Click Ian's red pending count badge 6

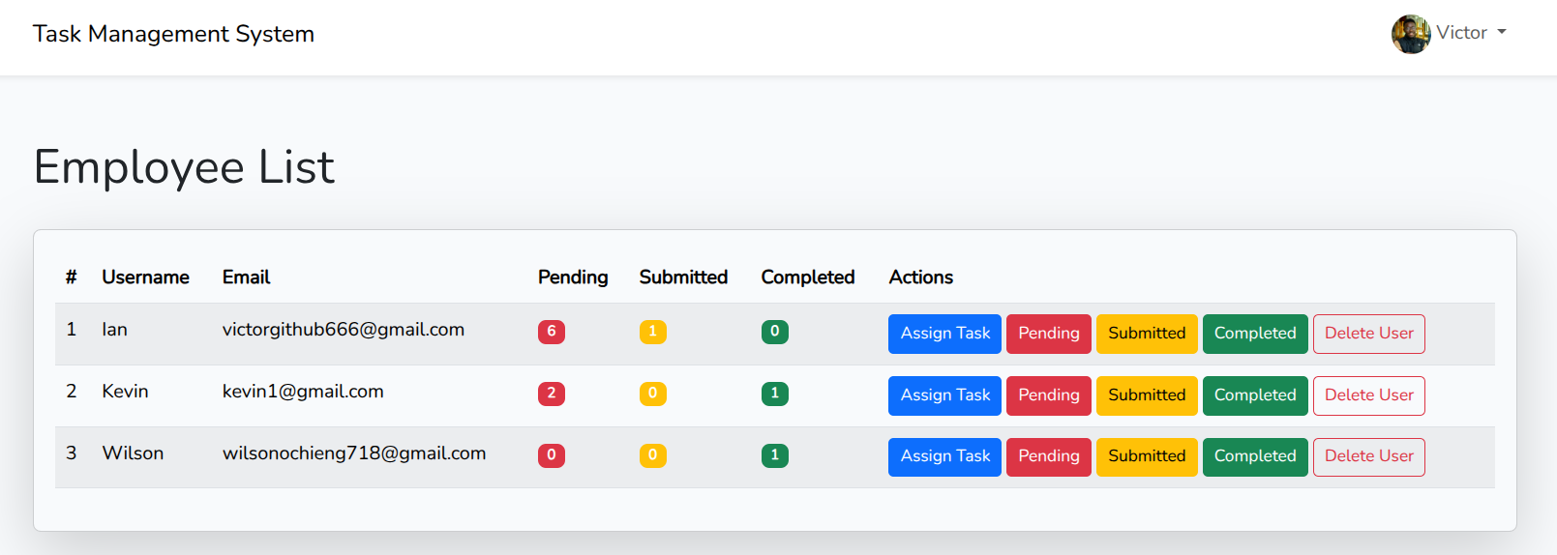552,332
